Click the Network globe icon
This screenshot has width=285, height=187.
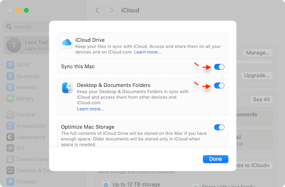tap(10, 87)
